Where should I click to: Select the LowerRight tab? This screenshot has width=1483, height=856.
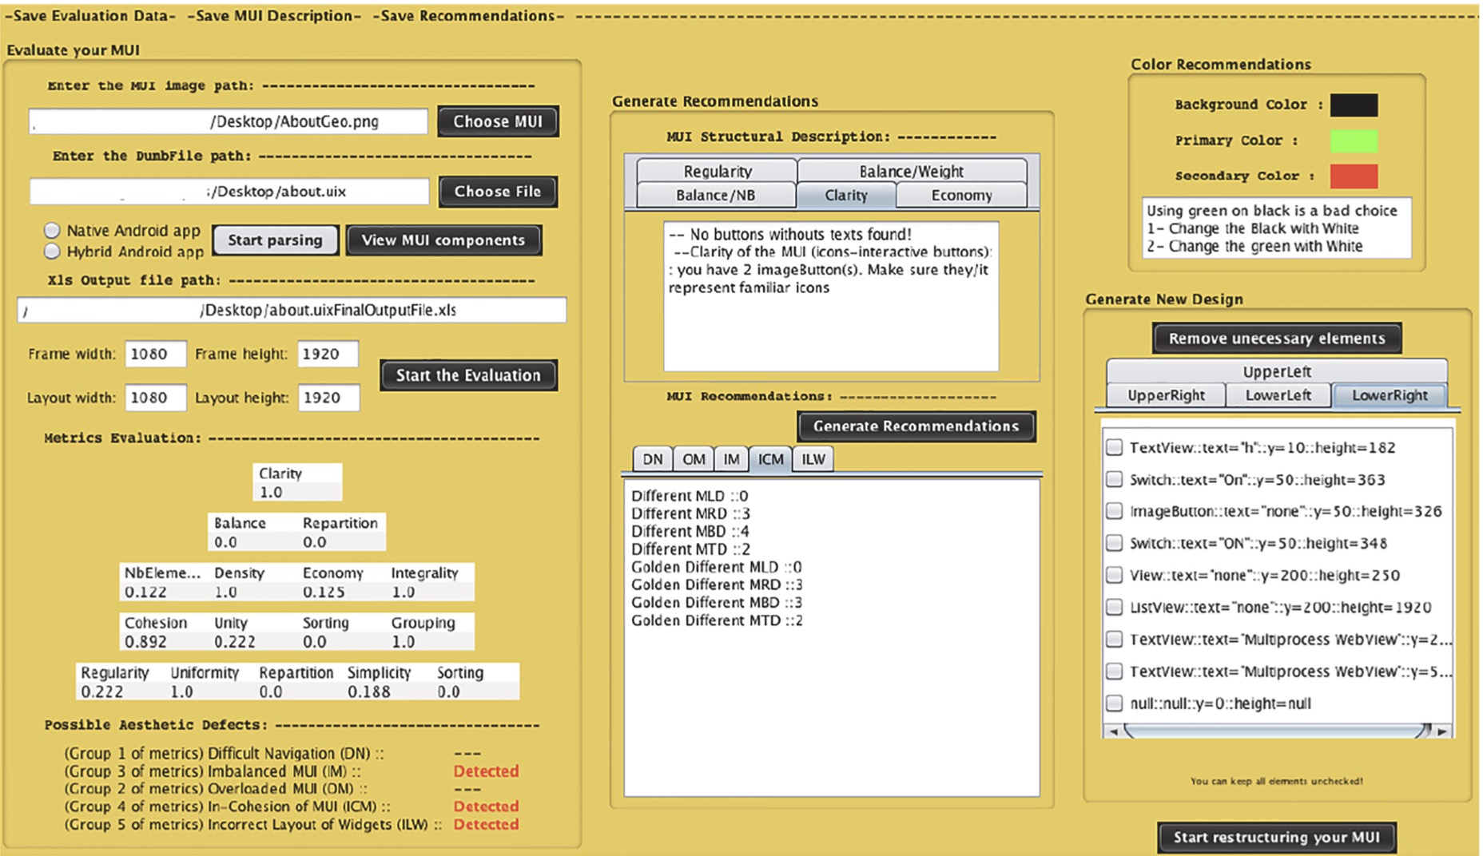pos(1390,395)
